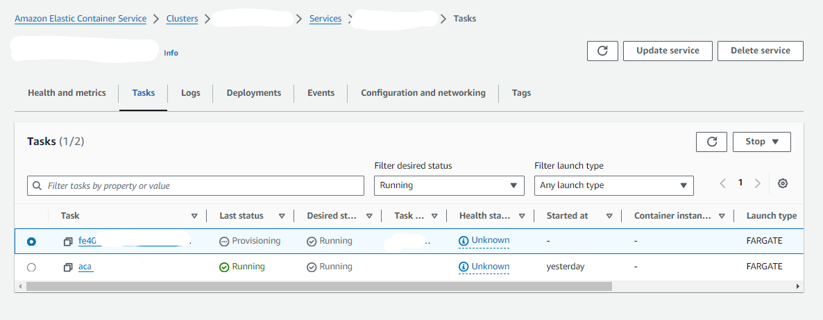Viewport: 823px width, 320px height.
Task: Copy task ID starting with fe40
Action: click(68, 242)
